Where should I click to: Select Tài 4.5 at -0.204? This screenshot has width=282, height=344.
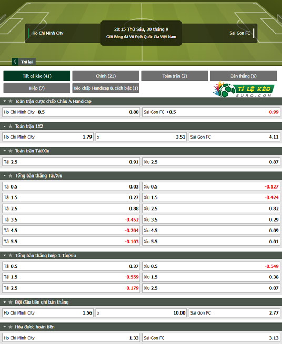pyautogui.click(x=71, y=231)
